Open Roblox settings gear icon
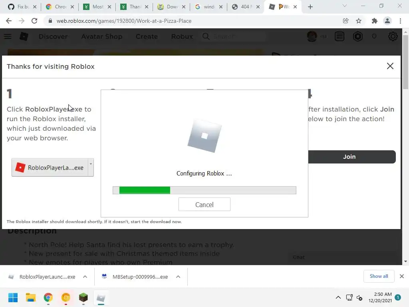The height and width of the screenshot is (307, 409). pos(393,36)
